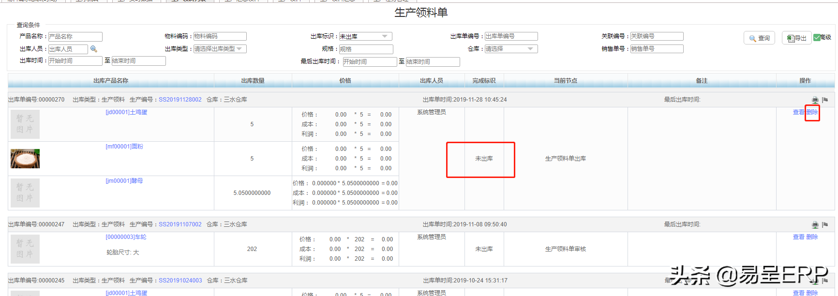
Task: Click the print icon for order 00000270
Action: click(x=815, y=100)
